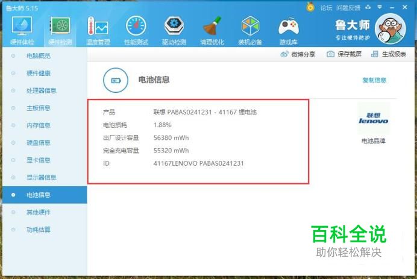Select 电池信息 in sidebar
Image resolution: width=417 pixels, height=279 pixels.
tap(45, 195)
